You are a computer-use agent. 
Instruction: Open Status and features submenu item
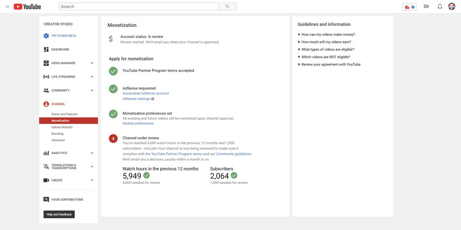(x=65, y=114)
